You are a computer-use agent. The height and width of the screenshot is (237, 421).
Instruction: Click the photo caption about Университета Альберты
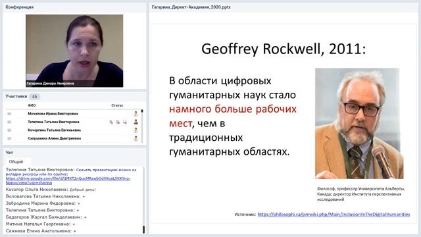(x=360, y=194)
